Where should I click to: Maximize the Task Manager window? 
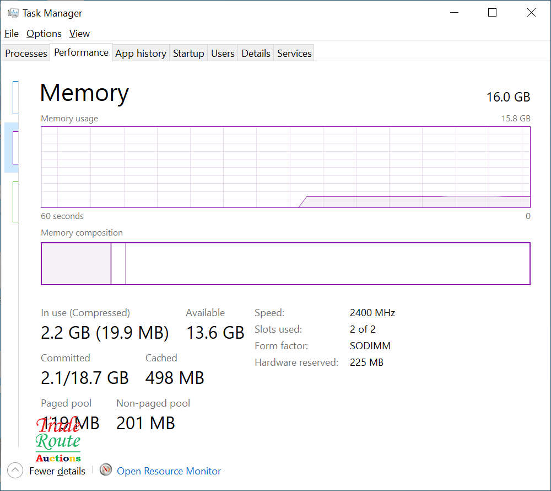(x=492, y=13)
